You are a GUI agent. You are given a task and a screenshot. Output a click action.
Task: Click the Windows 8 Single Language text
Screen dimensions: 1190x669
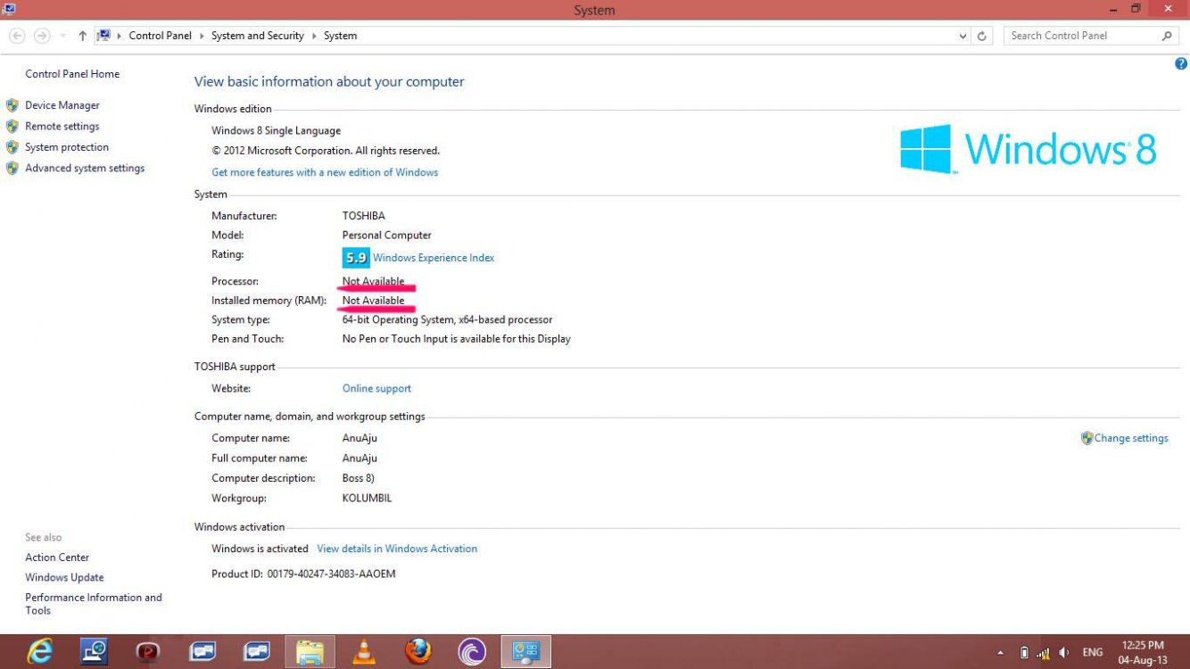pyautogui.click(x=276, y=130)
